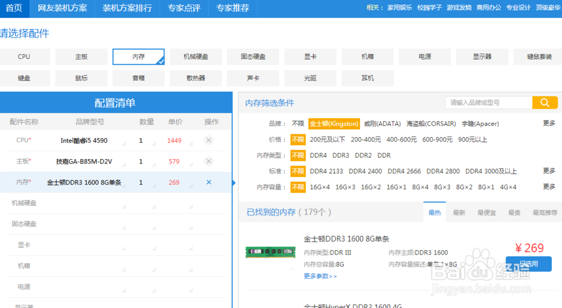562x308 pixels.
Task: Choose the 固态硬盘 component button
Action: [x=253, y=57]
